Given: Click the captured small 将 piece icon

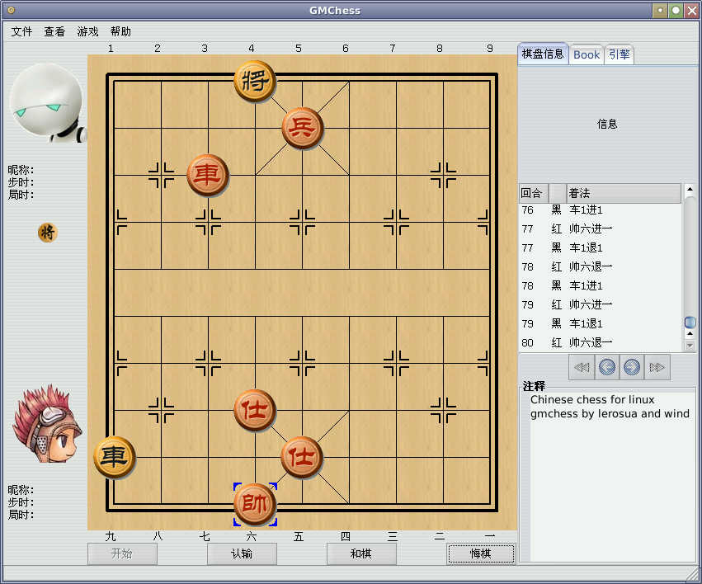Looking at the screenshot, I should pyautogui.click(x=48, y=233).
